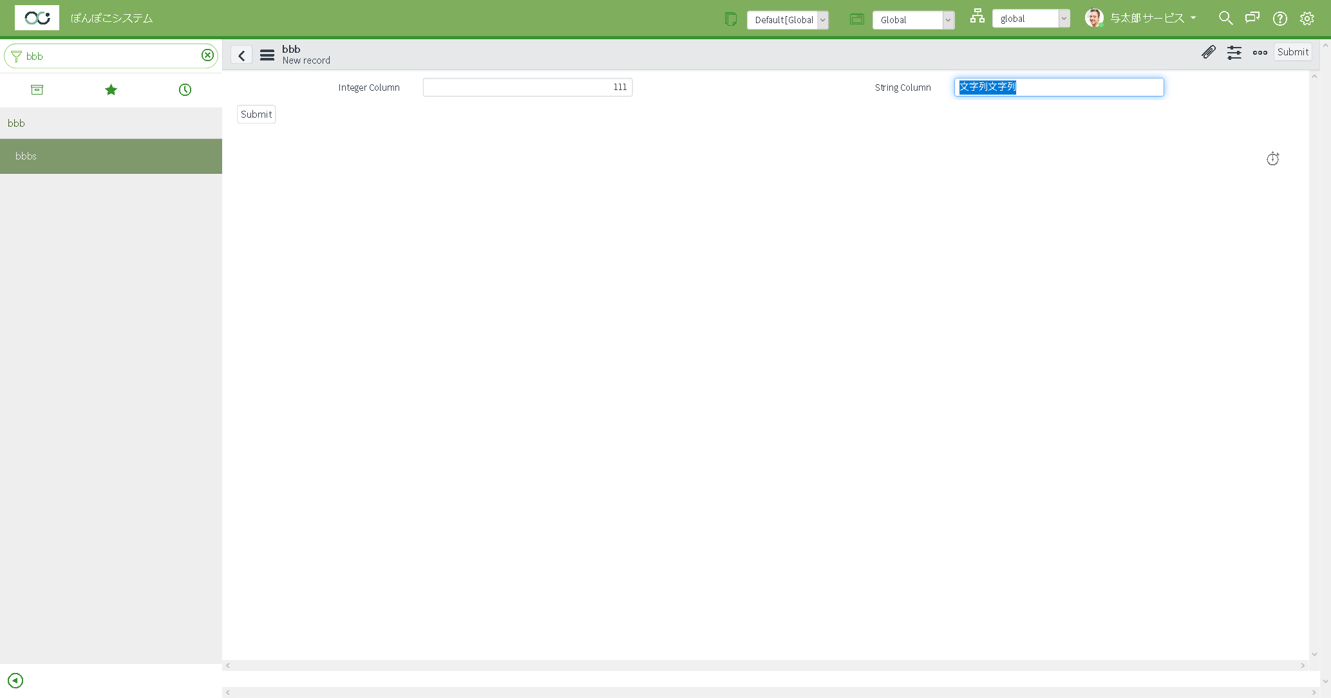
Task: Open the chat conversations icon
Action: pos(1252,18)
